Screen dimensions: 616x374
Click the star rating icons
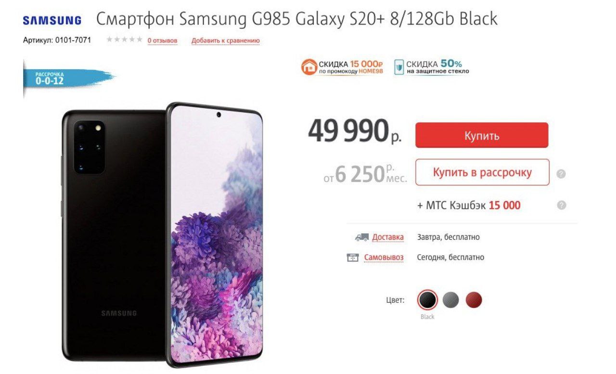[124, 40]
